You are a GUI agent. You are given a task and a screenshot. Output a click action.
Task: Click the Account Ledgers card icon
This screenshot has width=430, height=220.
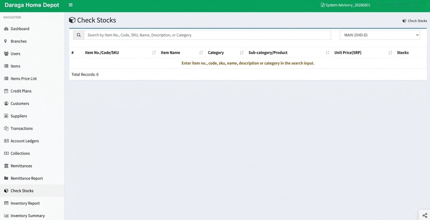pyautogui.click(x=6, y=141)
